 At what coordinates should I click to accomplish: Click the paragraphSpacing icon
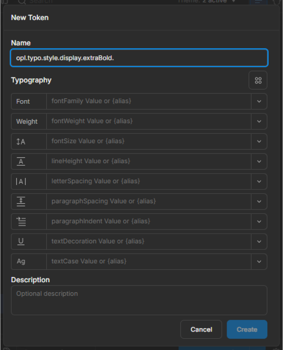click(21, 201)
